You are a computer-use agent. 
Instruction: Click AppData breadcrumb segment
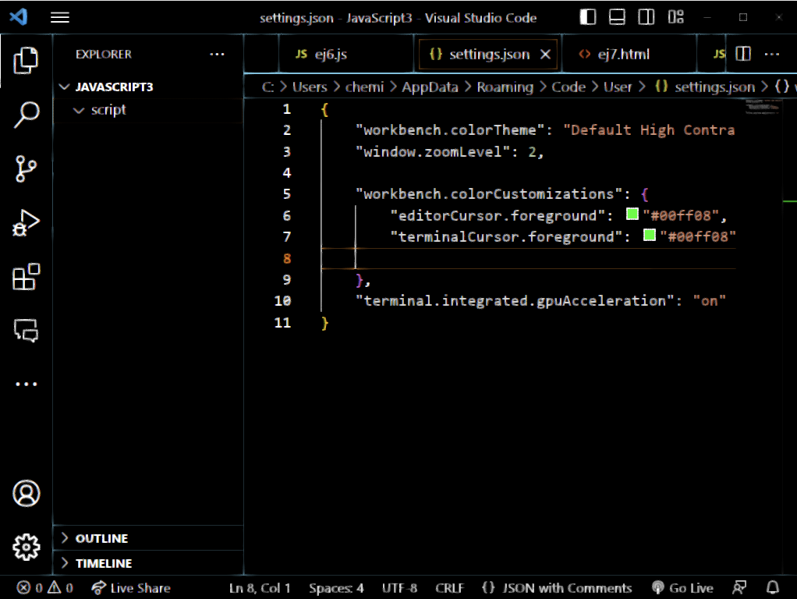[430, 87]
